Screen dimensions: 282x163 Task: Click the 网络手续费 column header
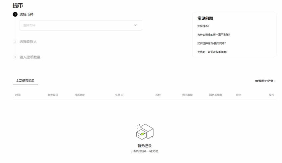pyautogui.click(x=216, y=95)
